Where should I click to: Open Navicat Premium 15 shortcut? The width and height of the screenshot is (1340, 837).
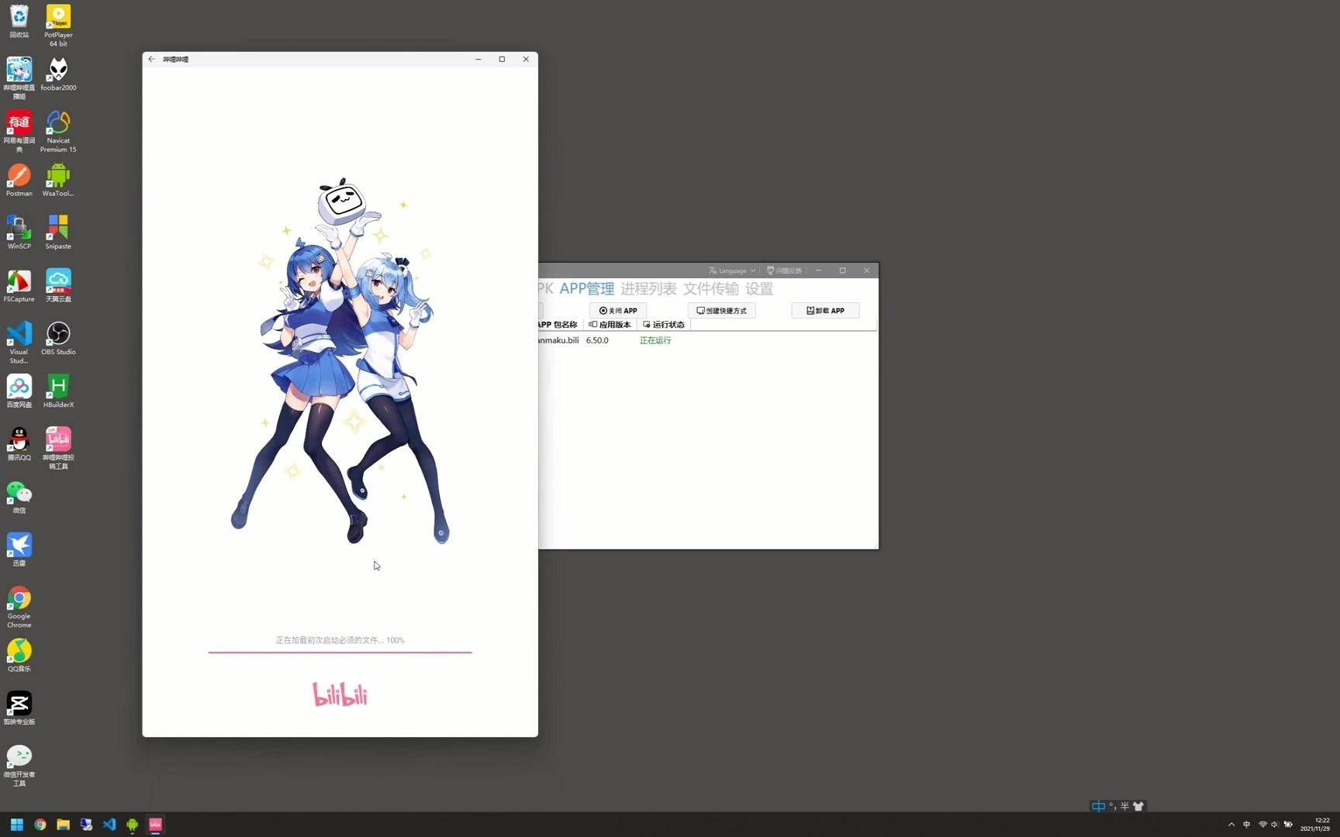click(x=58, y=131)
